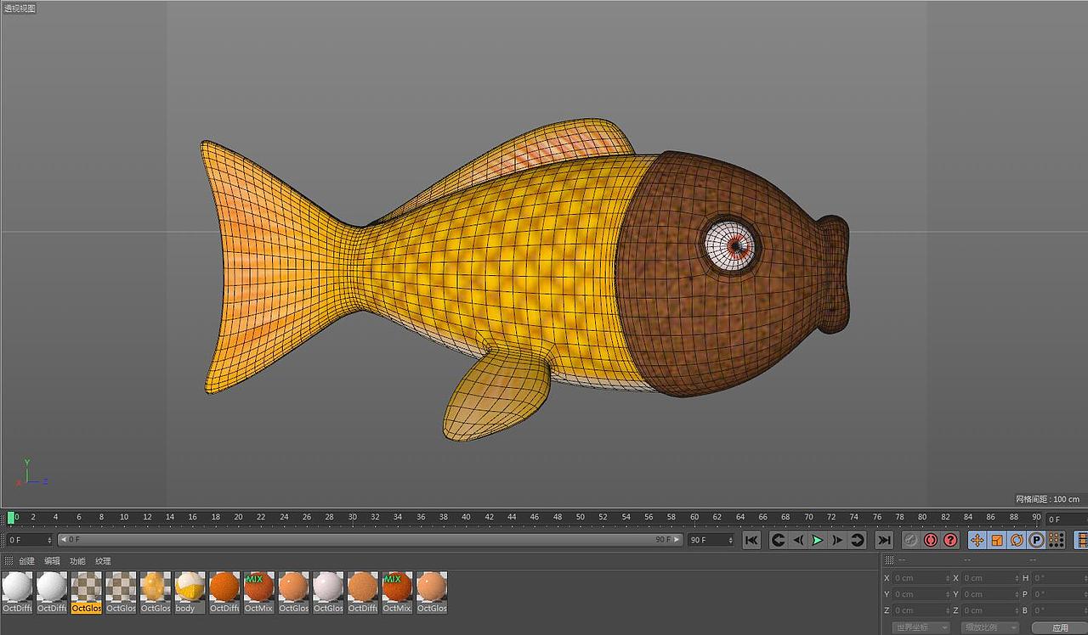Click the left handle of the preview range
Screen dimensions: 1088x635
62,540
